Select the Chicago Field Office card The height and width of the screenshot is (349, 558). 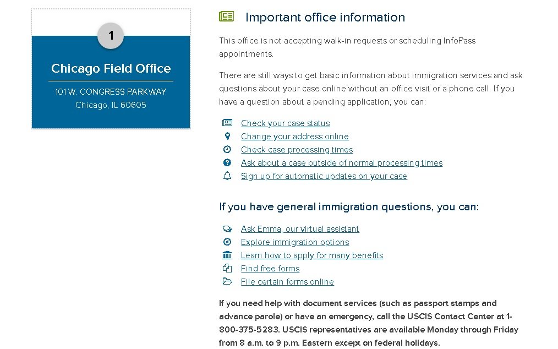111,82
